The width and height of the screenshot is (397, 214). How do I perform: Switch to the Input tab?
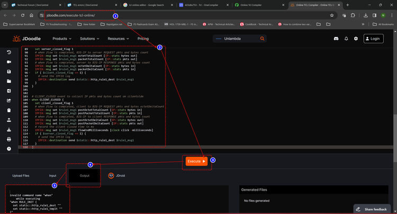coord(53,175)
